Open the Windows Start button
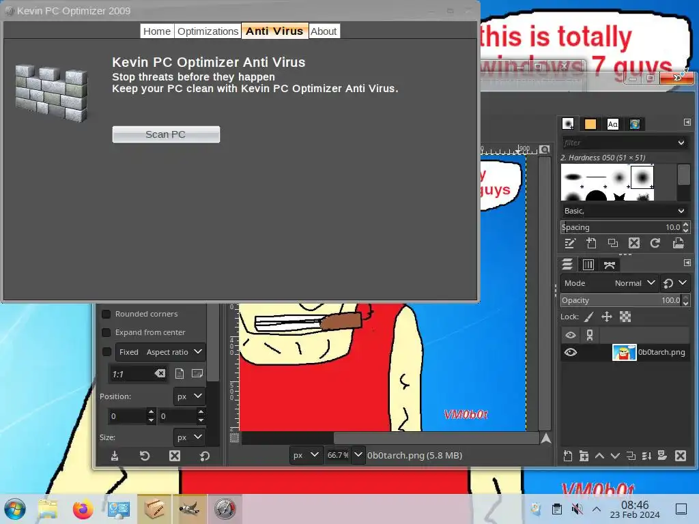This screenshot has width=699, height=524. [x=15, y=509]
